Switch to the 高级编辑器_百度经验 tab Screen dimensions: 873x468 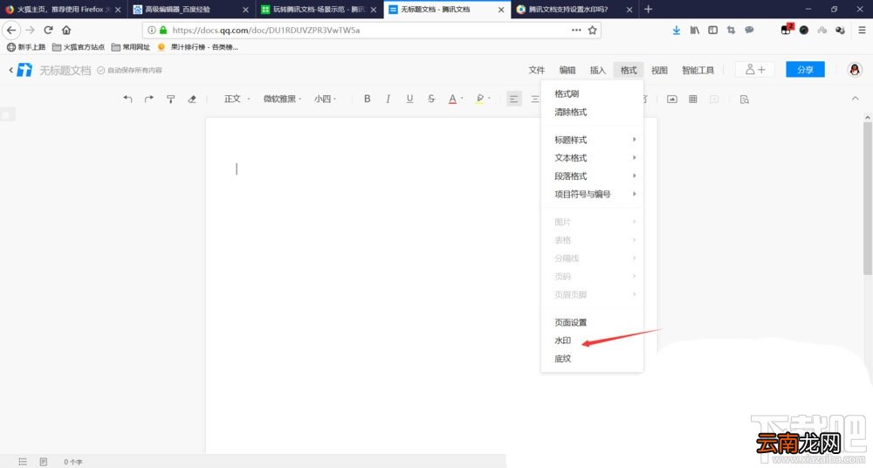[191, 10]
